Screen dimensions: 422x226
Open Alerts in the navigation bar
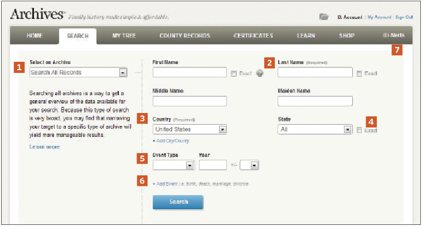394,35
